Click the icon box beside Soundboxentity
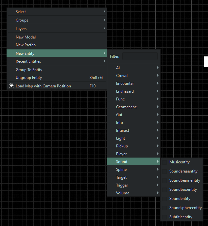208x226 pixels. tap(165, 189)
